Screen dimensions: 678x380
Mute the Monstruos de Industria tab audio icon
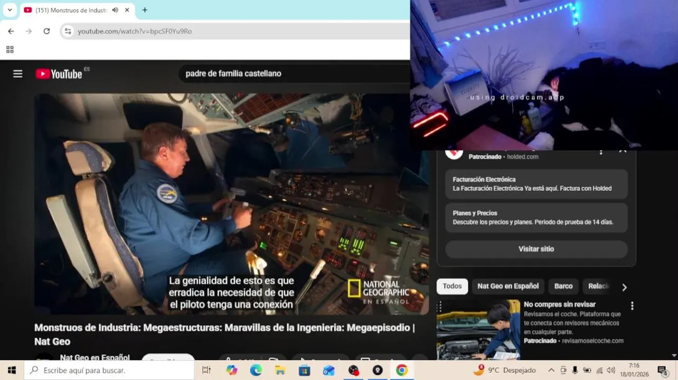point(115,10)
